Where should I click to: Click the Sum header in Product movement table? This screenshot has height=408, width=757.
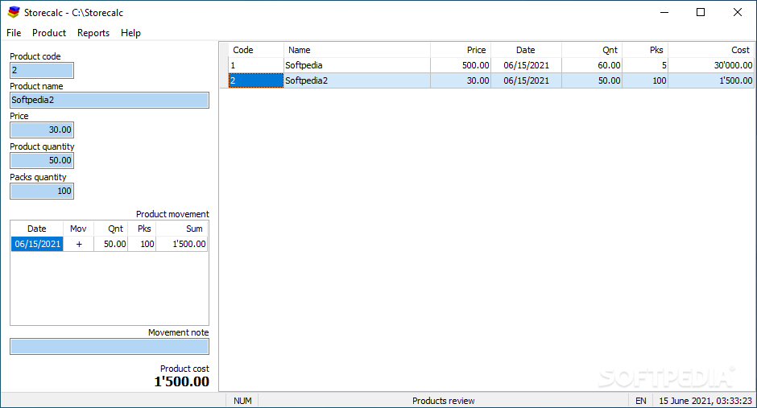[x=181, y=229]
